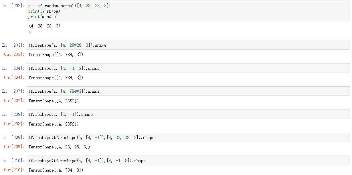Click code cell In [208] reshape [4, -1]
This screenshot has width=352, height=175.
click(188, 114)
